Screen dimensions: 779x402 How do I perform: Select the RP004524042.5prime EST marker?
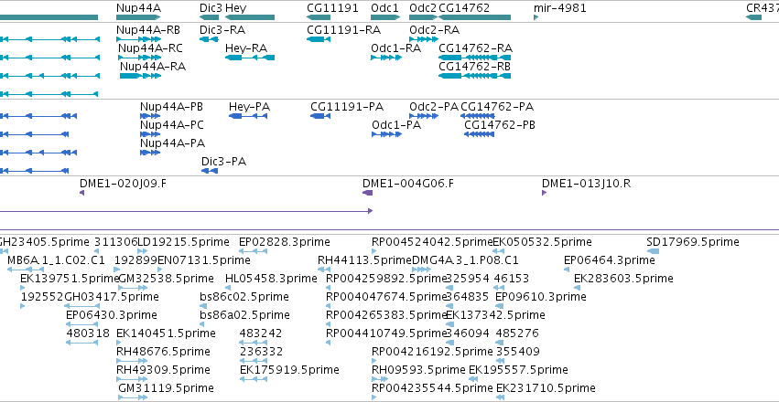(374, 251)
